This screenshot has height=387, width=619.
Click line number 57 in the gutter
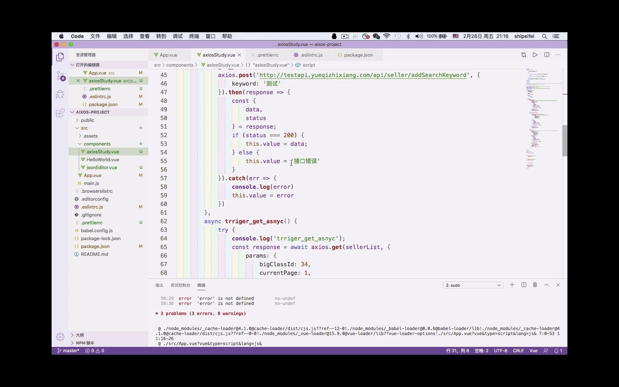point(164,178)
